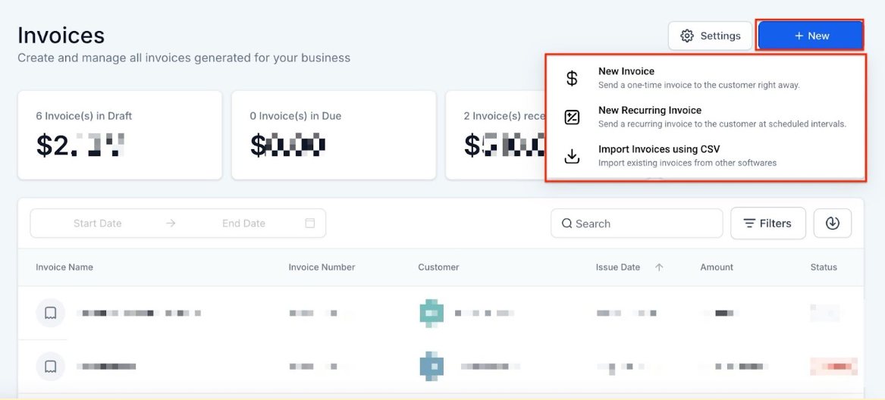Click the second row customer avatar
The width and height of the screenshot is (885, 400).
click(x=432, y=367)
